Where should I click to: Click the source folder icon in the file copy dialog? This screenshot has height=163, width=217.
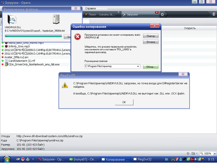(12, 19)
